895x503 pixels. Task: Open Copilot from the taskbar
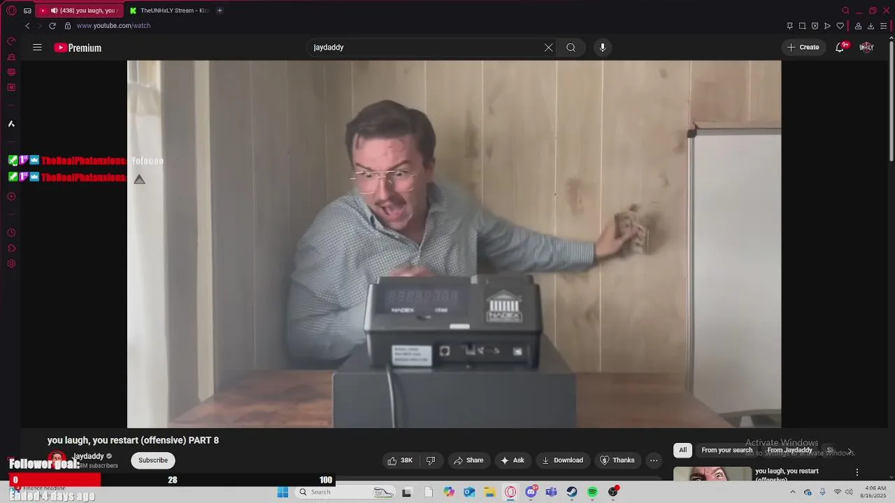(449, 492)
